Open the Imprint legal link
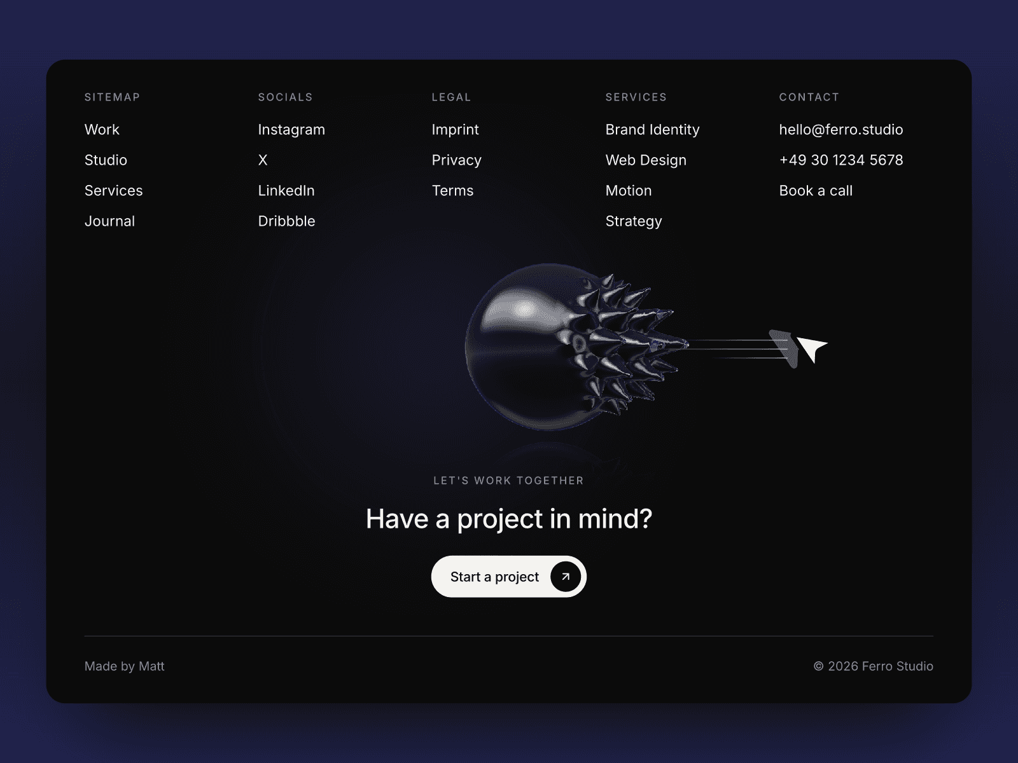 pos(455,130)
